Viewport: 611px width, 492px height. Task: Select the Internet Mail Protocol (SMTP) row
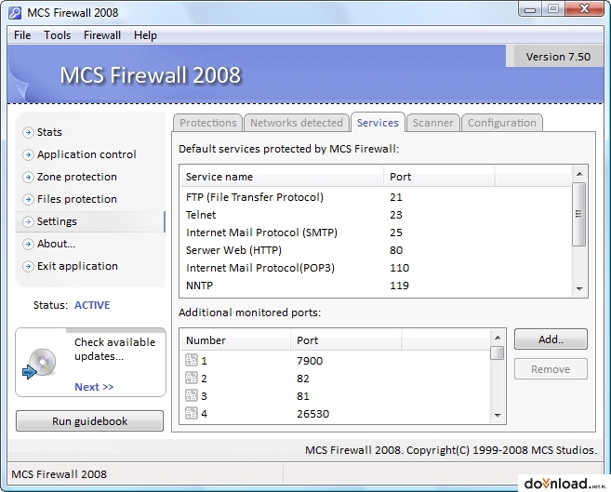coord(376,233)
